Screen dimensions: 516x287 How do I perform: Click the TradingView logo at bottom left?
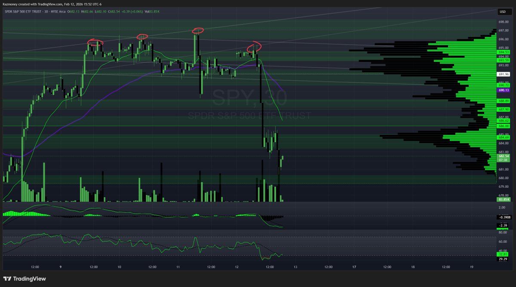coord(25,278)
